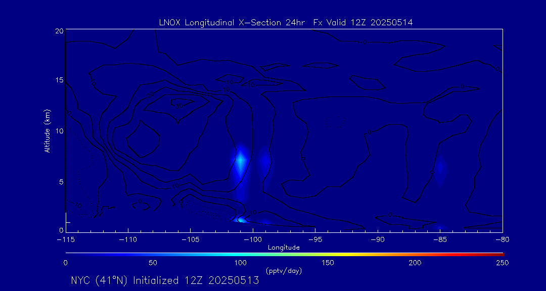Click the altitude axis tick label '15'

pyautogui.click(x=59, y=80)
